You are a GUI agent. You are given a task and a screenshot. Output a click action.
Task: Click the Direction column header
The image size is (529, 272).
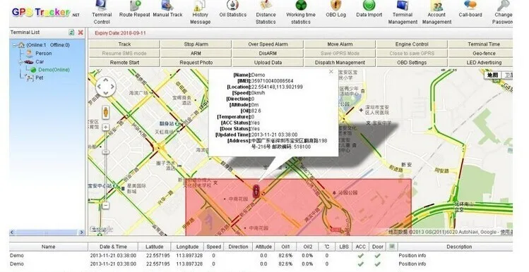coord(238,247)
